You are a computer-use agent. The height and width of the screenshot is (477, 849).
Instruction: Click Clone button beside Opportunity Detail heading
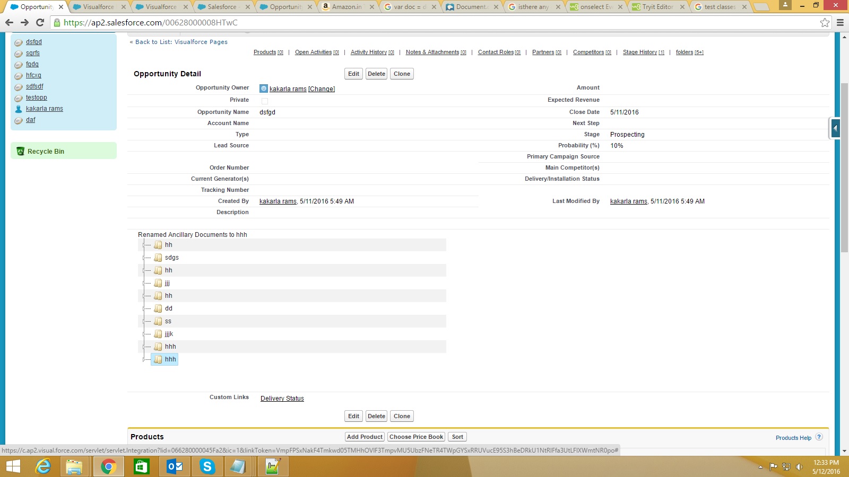(402, 74)
